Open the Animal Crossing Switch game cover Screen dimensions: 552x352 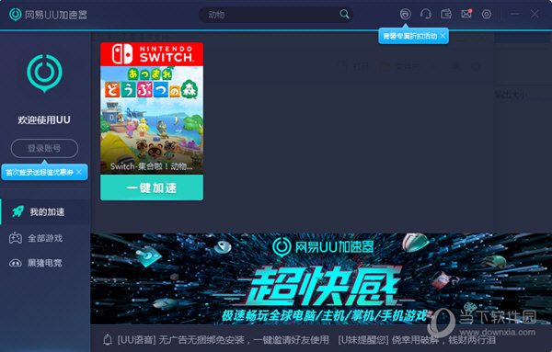[x=152, y=108]
